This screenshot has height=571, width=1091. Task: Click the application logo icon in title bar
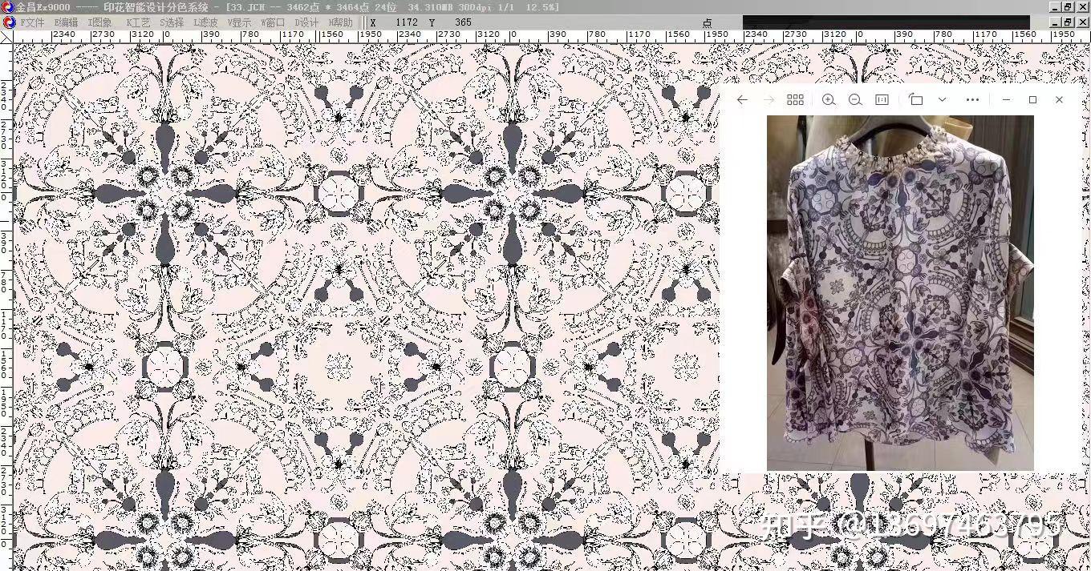(7, 7)
